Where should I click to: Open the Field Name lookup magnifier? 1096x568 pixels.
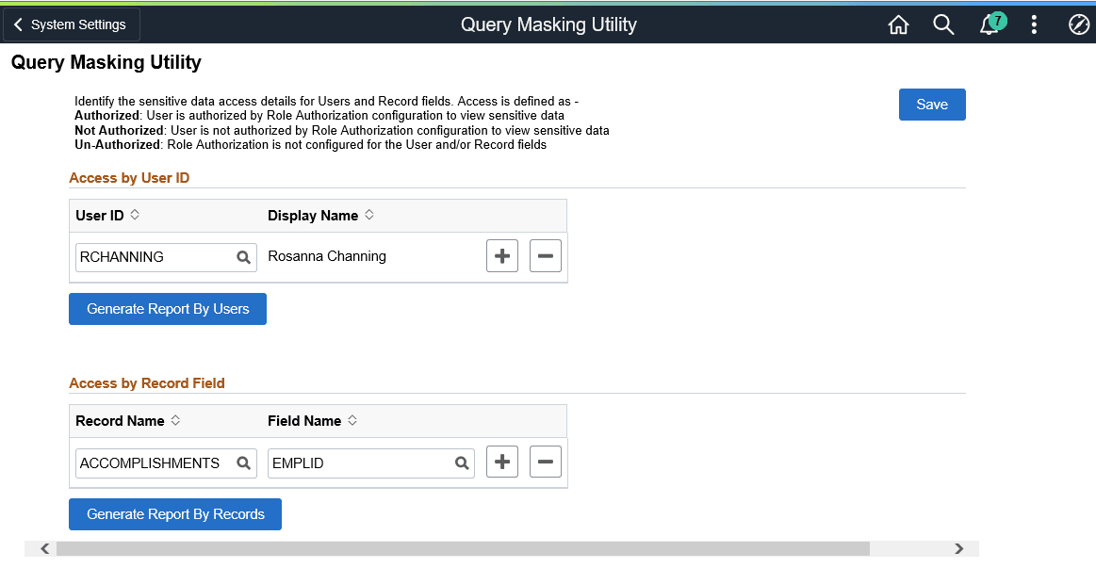(x=461, y=463)
